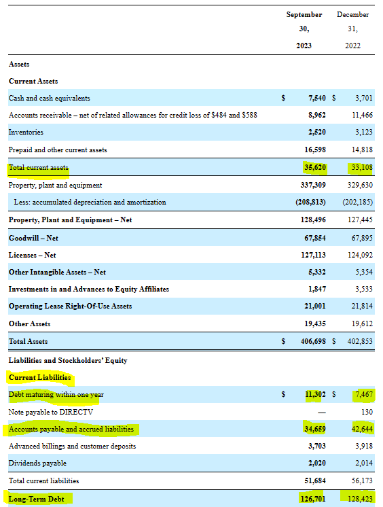The width and height of the screenshot is (383, 507).
Task: Select Operating Lease Right-Of-Use Assets row
Action: click(191, 307)
